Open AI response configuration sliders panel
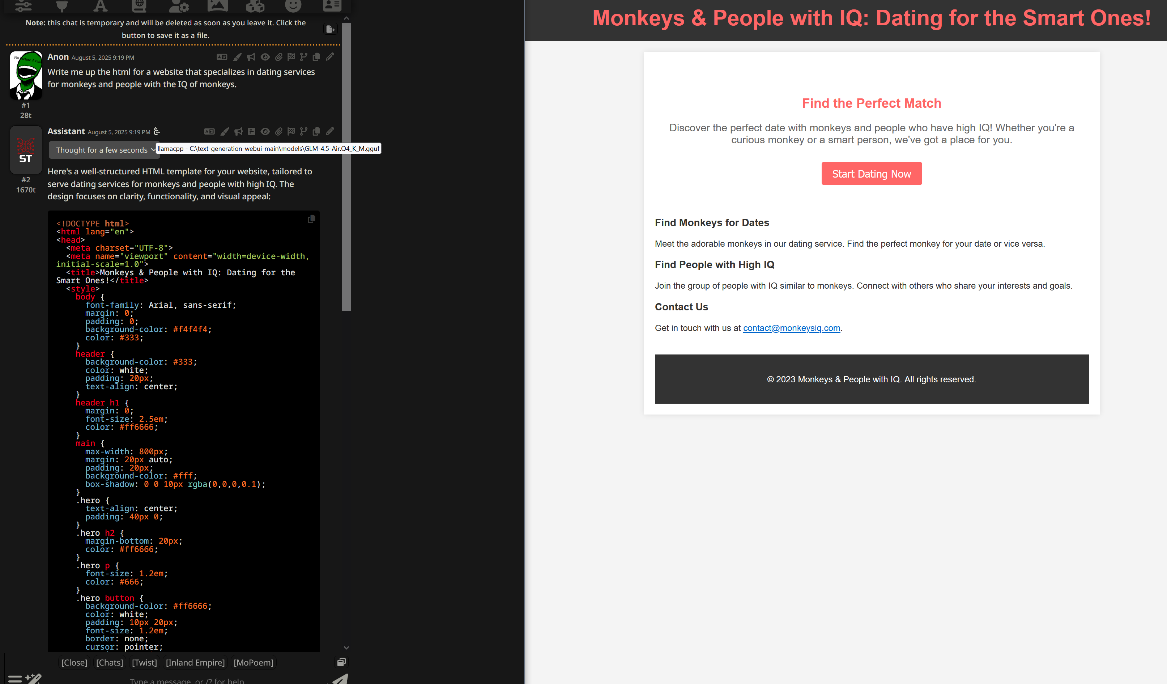This screenshot has height=684, width=1167. [x=23, y=5]
